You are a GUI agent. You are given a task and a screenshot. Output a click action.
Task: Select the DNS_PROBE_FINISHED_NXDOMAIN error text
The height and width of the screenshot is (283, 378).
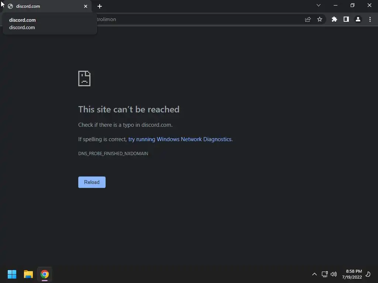113,154
